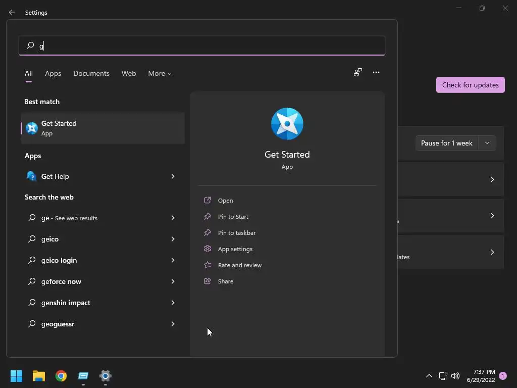This screenshot has width=517, height=388.
Task: Click the search account/feedback icon
Action: (358, 72)
